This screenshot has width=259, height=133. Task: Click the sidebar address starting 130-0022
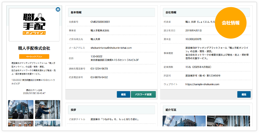33,82
